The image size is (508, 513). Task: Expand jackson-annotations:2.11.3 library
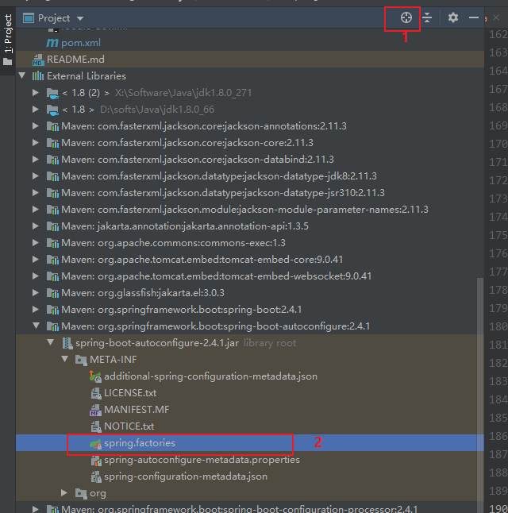point(36,126)
